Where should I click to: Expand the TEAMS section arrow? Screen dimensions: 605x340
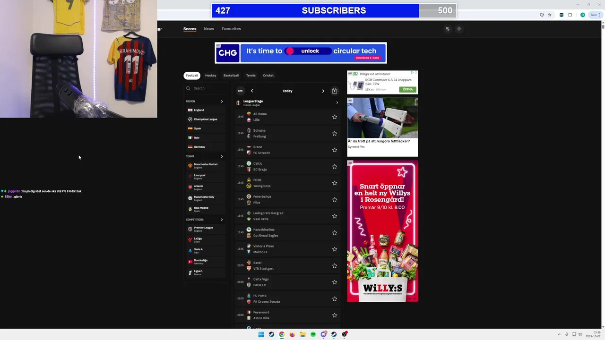click(x=222, y=156)
